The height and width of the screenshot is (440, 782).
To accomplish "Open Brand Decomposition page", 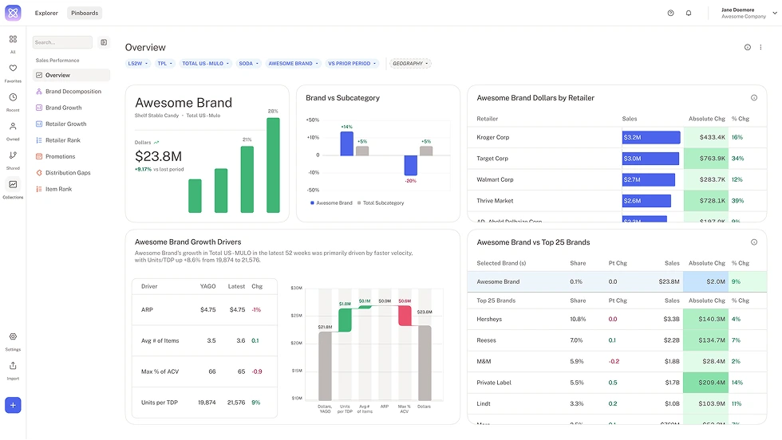I will 71,92.
